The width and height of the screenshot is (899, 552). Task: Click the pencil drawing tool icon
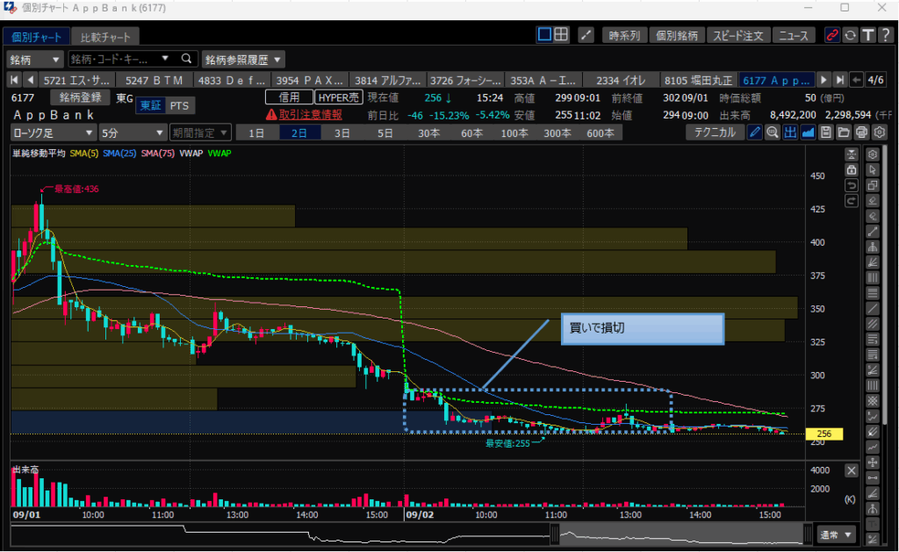coord(755,133)
